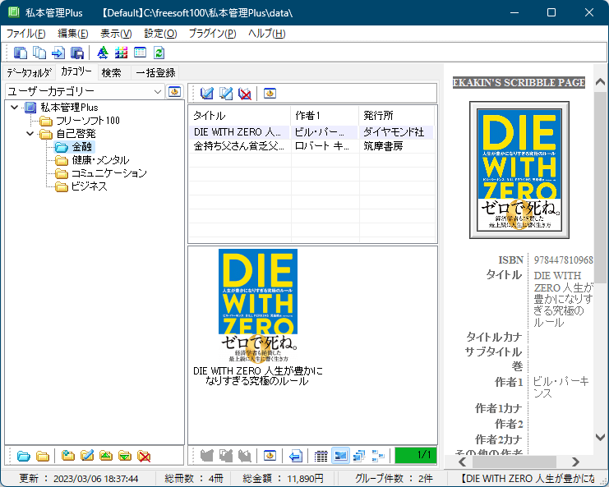This screenshot has width=609, height=487.
Task: Toggle the thumbnail image view mode
Action: pyautogui.click(x=340, y=456)
